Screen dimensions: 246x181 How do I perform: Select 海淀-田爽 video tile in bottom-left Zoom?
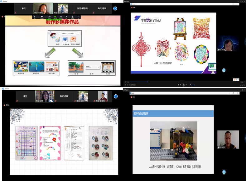(x=45, y=96)
